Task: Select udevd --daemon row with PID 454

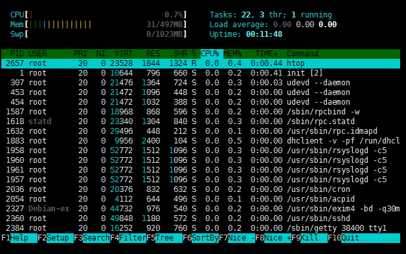Action: pyautogui.click(x=201, y=102)
